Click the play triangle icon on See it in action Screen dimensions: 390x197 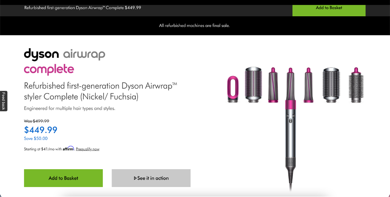pyautogui.click(x=135, y=178)
